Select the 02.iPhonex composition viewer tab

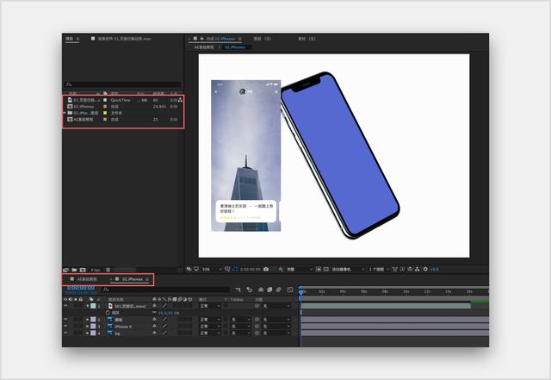coord(217,39)
